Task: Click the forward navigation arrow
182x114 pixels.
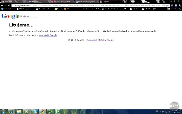Action: point(6,5)
